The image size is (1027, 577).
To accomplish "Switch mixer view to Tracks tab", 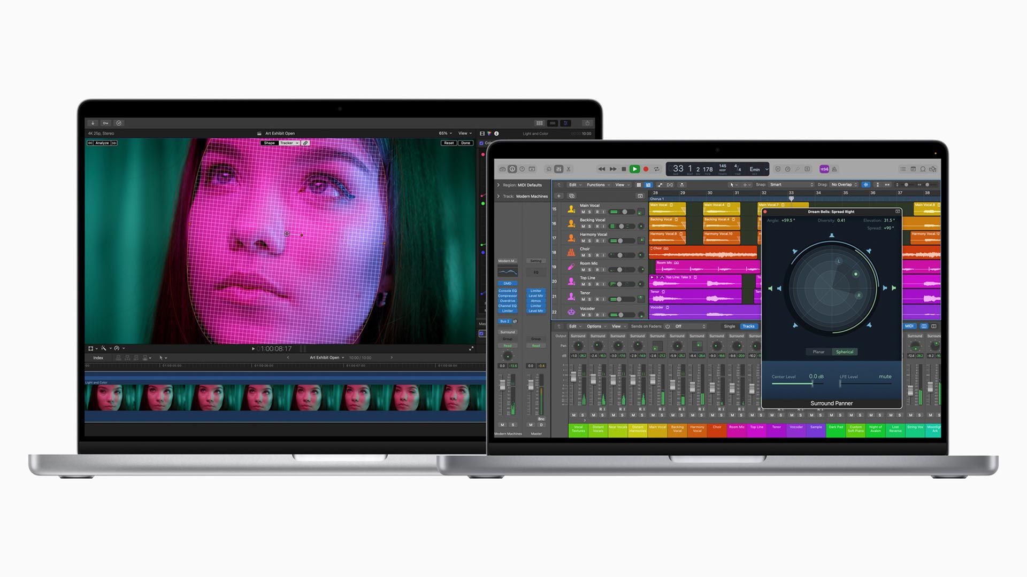I will coord(748,326).
